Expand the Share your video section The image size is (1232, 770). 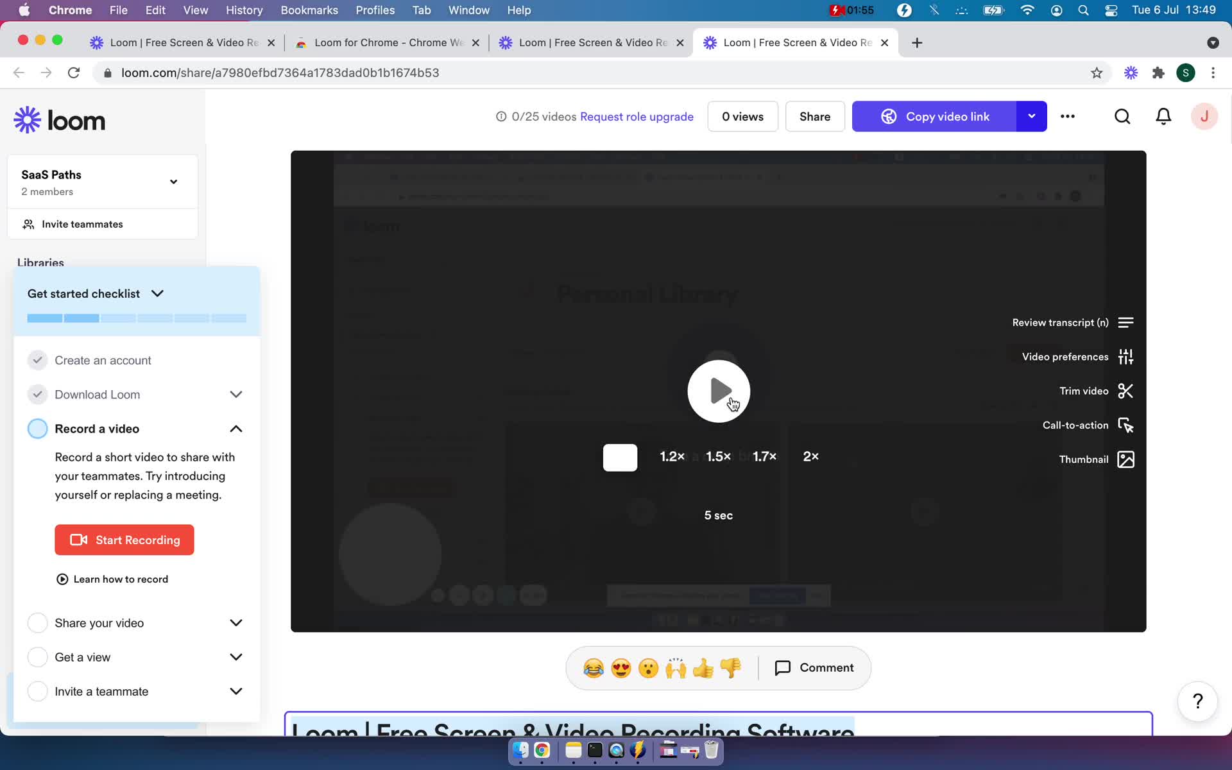point(236,623)
